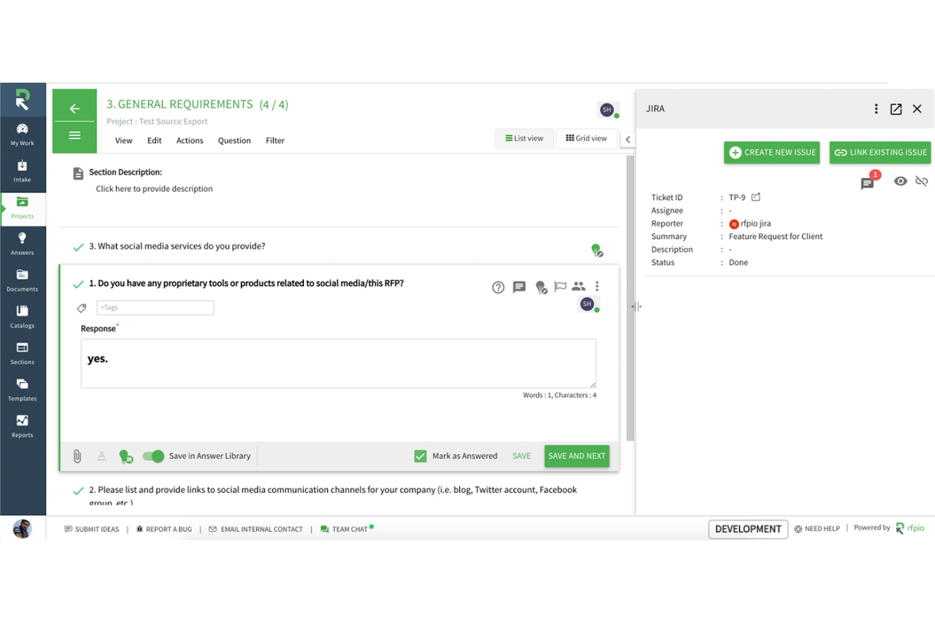Unlink the JIRA issue
This screenshot has width=935, height=623.
point(922,182)
